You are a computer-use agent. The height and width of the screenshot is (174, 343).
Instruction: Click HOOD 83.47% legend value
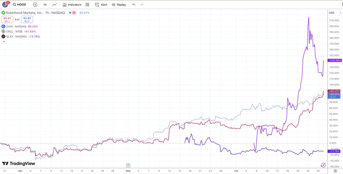pos(84,13)
